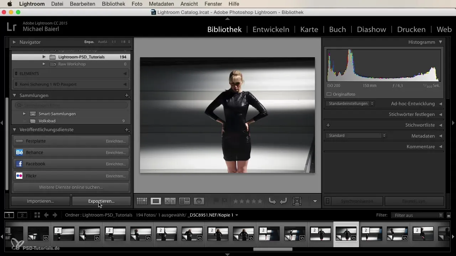This screenshot has width=456, height=256.
Task: Click the Behance service icon
Action: [19, 153]
